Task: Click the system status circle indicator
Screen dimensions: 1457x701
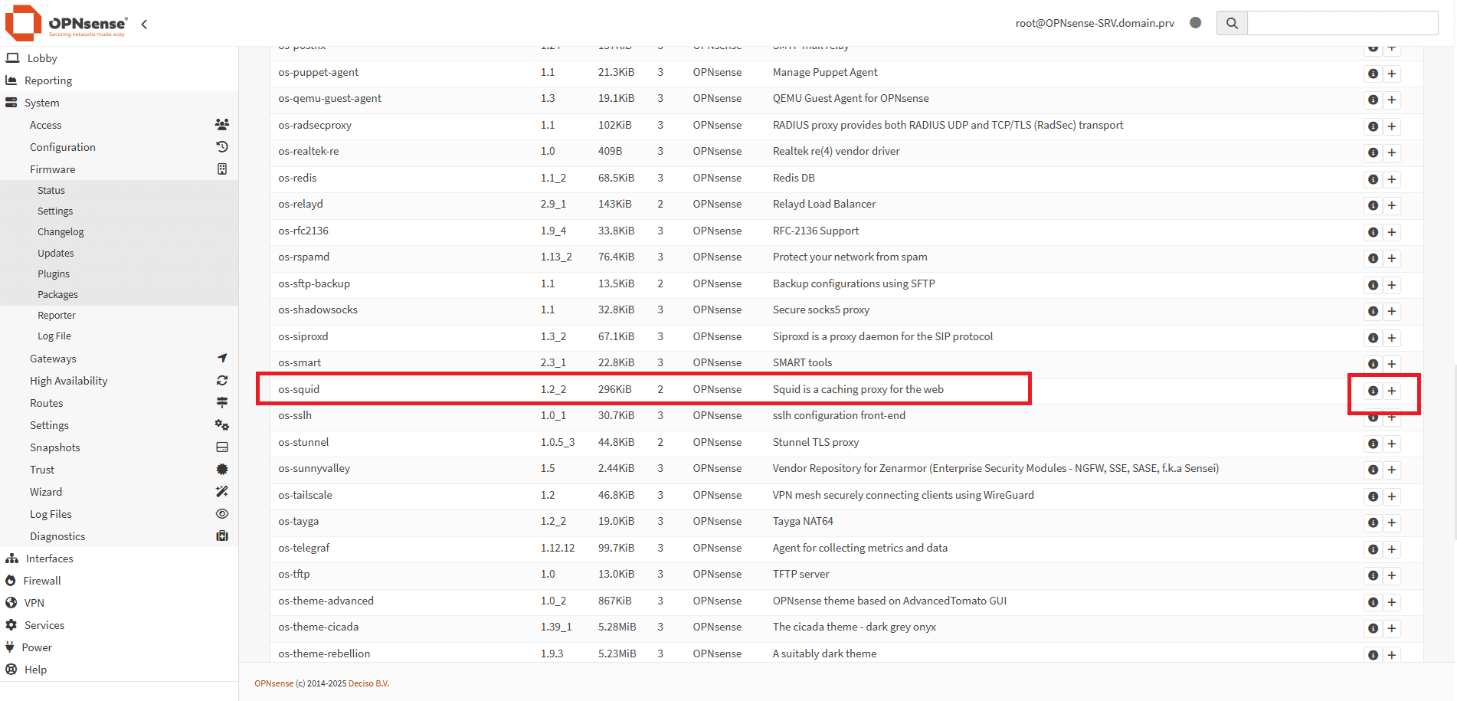Action: tap(1195, 22)
